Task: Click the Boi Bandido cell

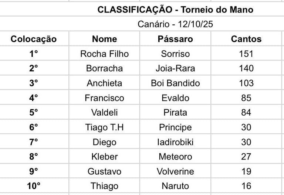Action: [x=175, y=83]
